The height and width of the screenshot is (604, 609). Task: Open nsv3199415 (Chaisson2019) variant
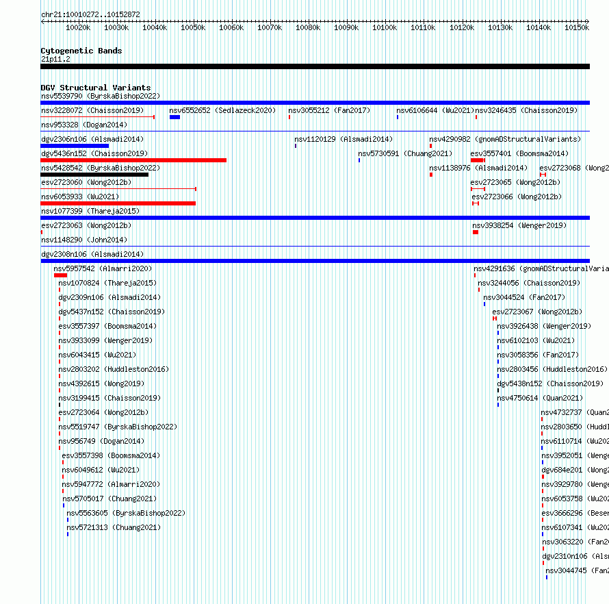point(109,398)
